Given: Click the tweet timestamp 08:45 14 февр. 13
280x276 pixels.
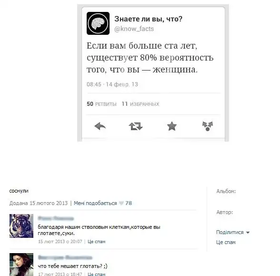Looking at the screenshot, I should coord(112,84).
